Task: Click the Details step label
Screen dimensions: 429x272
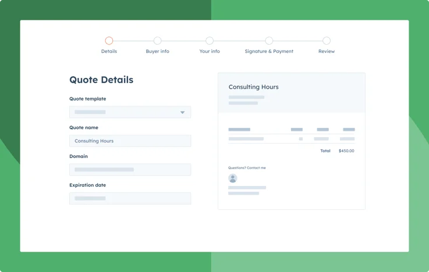Action: 109,51
